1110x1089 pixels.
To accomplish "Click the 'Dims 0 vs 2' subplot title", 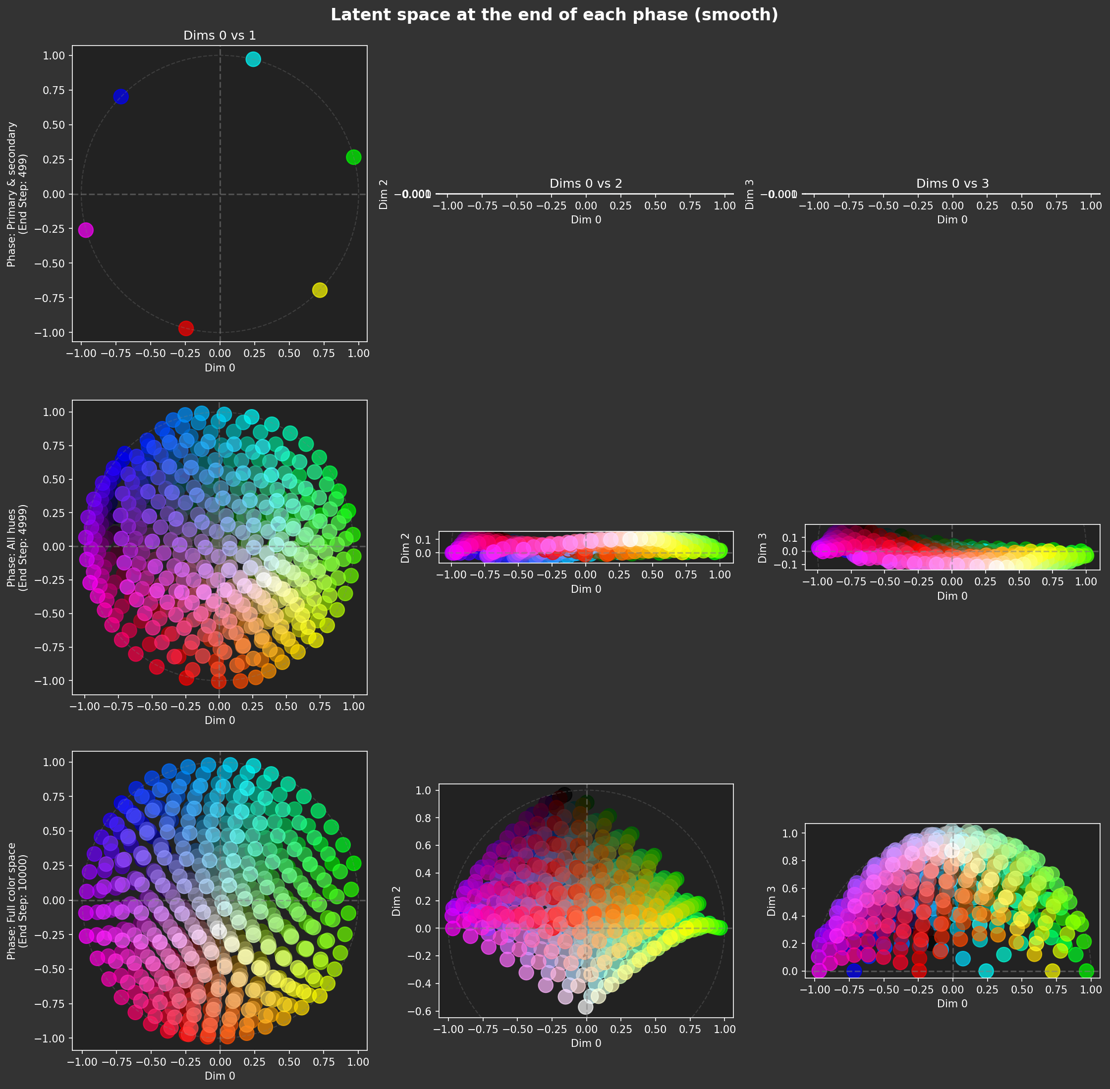I will tap(585, 184).
